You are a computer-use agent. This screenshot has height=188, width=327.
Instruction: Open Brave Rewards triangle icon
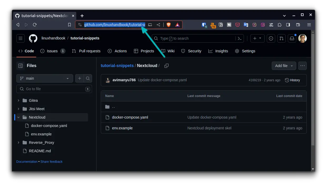178,25
